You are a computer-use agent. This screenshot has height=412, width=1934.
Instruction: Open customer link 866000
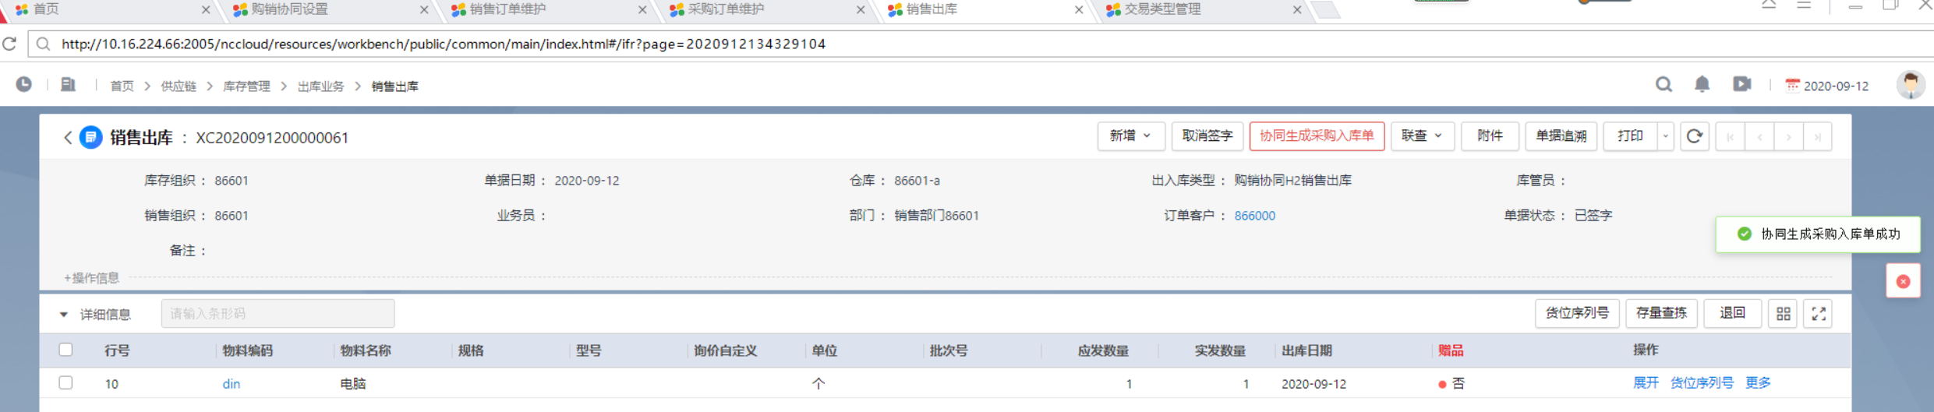pyautogui.click(x=1254, y=216)
